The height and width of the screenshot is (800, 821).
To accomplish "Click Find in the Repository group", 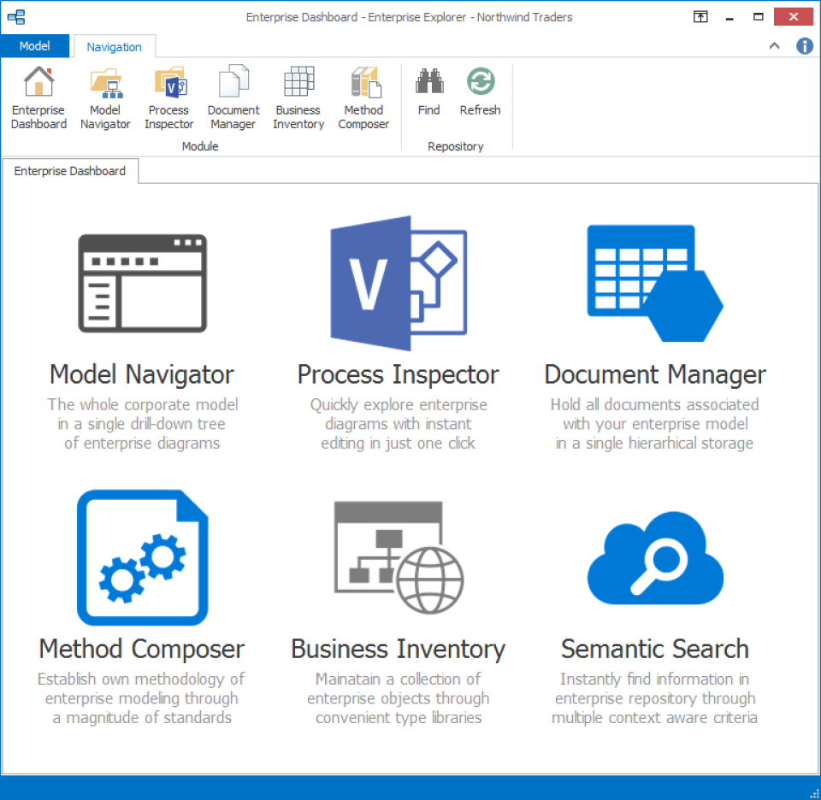I will (428, 94).
